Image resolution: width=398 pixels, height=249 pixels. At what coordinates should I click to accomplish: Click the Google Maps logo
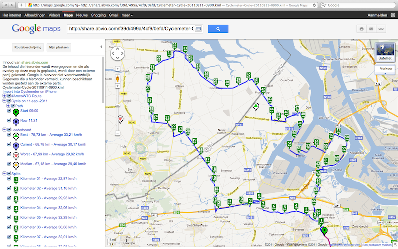tap(36, 29)
